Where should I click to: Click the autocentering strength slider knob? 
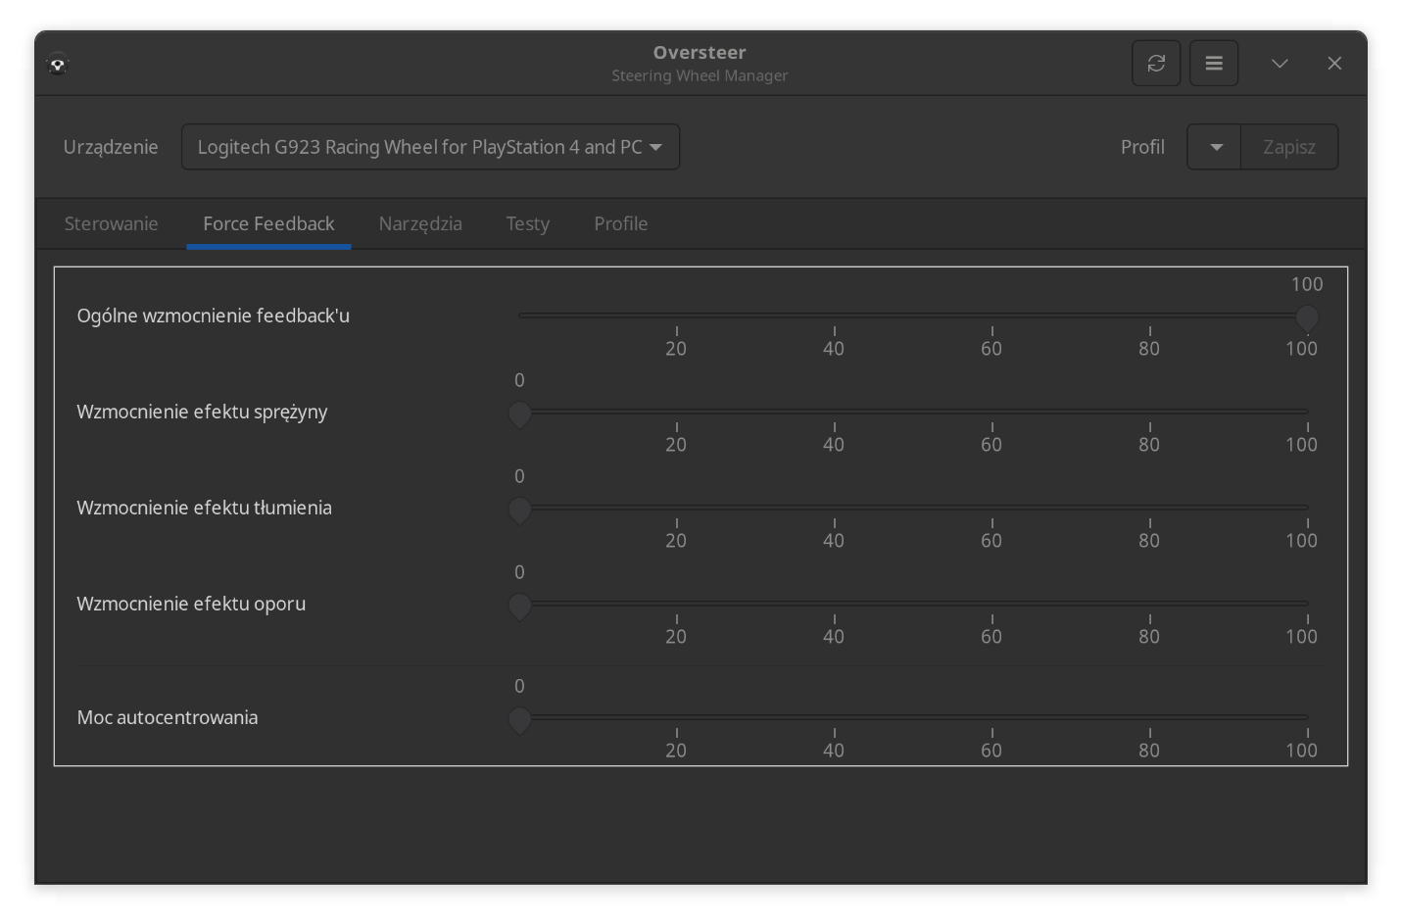[519, 718]
